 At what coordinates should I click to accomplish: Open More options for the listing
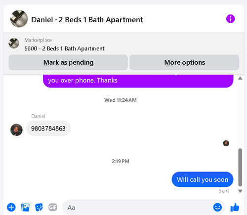(184, 62)
